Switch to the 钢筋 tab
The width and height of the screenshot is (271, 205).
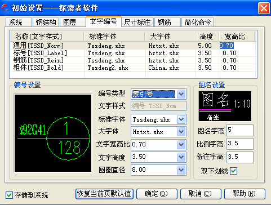(167, 23)
